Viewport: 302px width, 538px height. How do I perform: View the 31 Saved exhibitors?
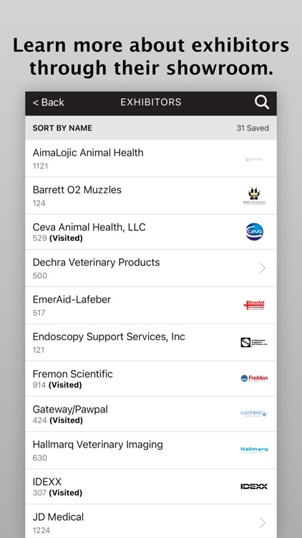(253, 128)
